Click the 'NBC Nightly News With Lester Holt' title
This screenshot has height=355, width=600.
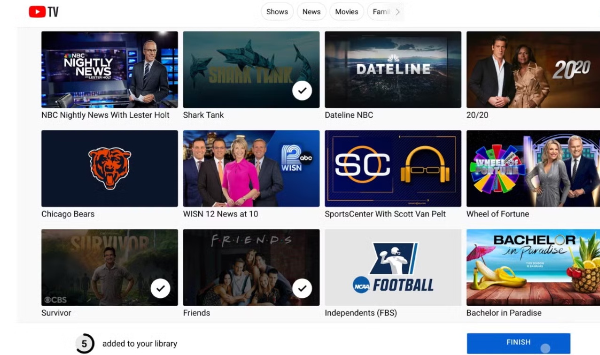click(x=105, y=115)
